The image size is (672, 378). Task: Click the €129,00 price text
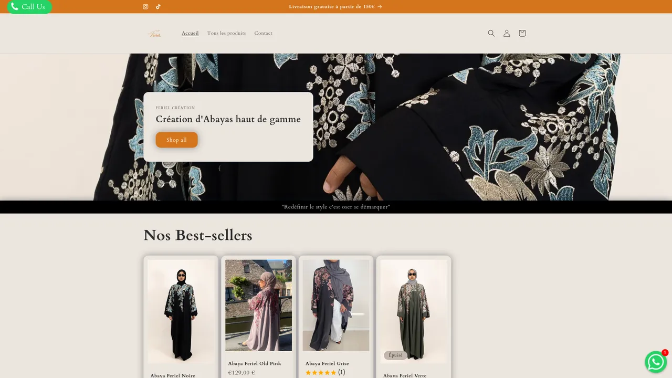click(x=241, y=373)
